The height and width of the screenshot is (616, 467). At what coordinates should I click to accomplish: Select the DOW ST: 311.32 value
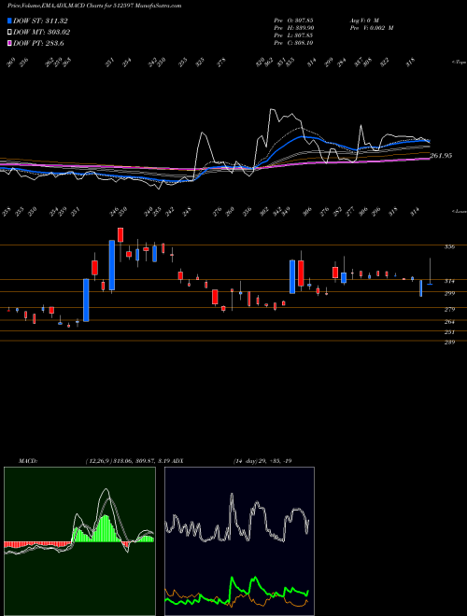40,21
